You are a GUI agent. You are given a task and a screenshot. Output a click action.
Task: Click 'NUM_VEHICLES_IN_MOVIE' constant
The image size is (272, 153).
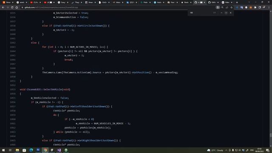point(109,124)
